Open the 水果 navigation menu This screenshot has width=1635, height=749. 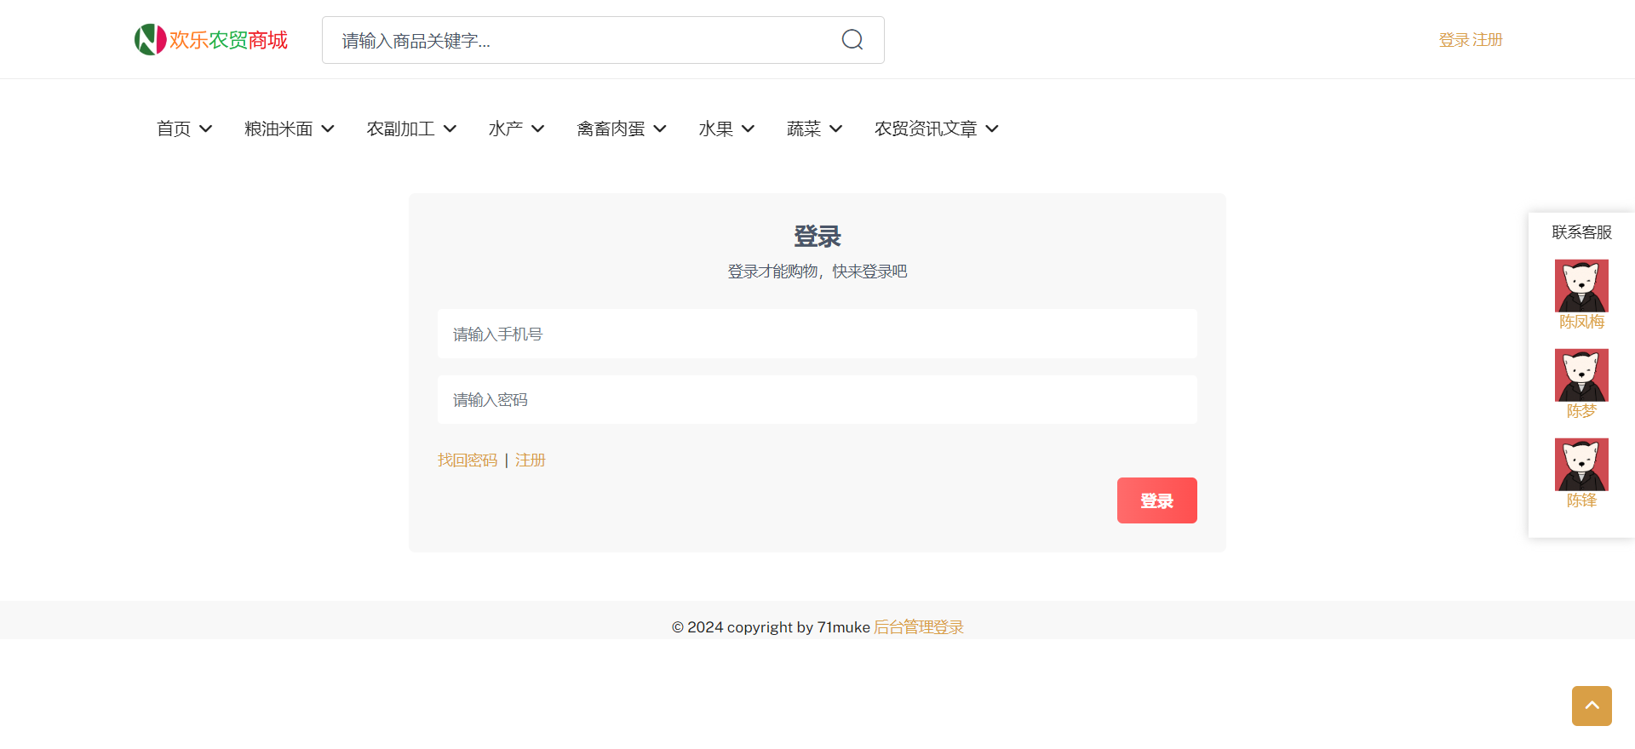tap(726, 129)
